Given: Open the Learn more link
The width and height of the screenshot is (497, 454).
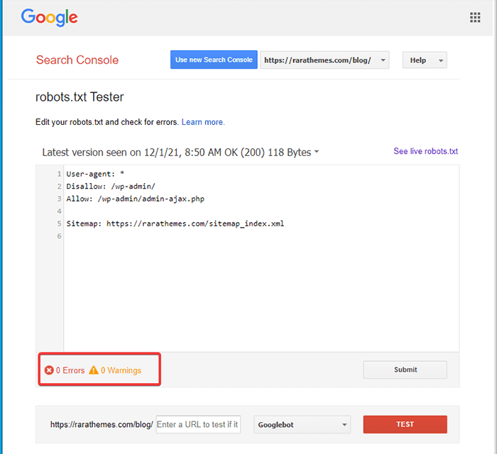Looking at the screenshot, I should tap(203, 122).
